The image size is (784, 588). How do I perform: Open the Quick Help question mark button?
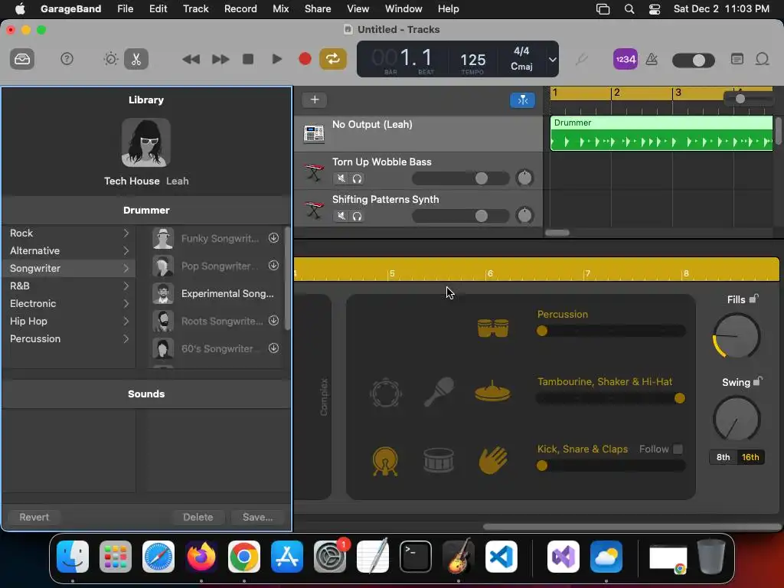pos(67,59)
